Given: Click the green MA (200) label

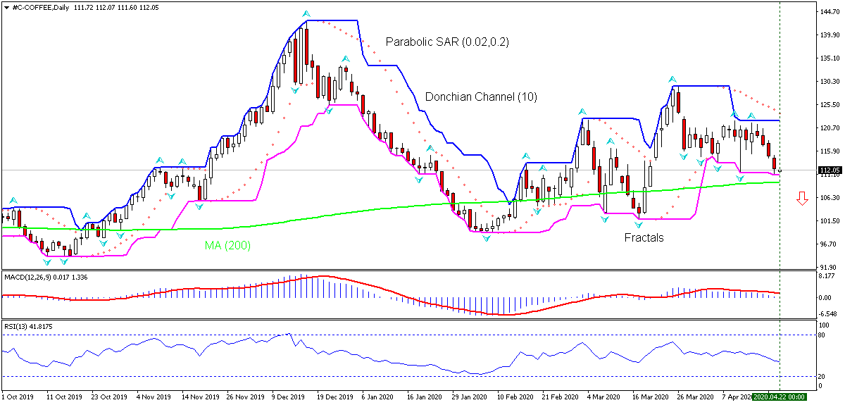Looking at the screenshot, I should pyautogui.click(x=229, y=246).
